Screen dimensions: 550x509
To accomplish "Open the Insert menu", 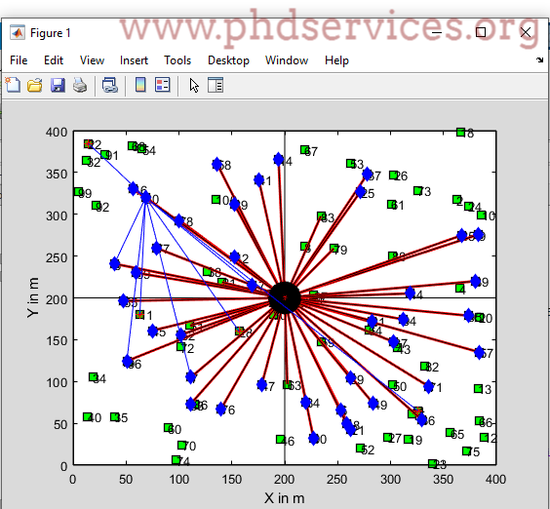I will pos(134,60).
